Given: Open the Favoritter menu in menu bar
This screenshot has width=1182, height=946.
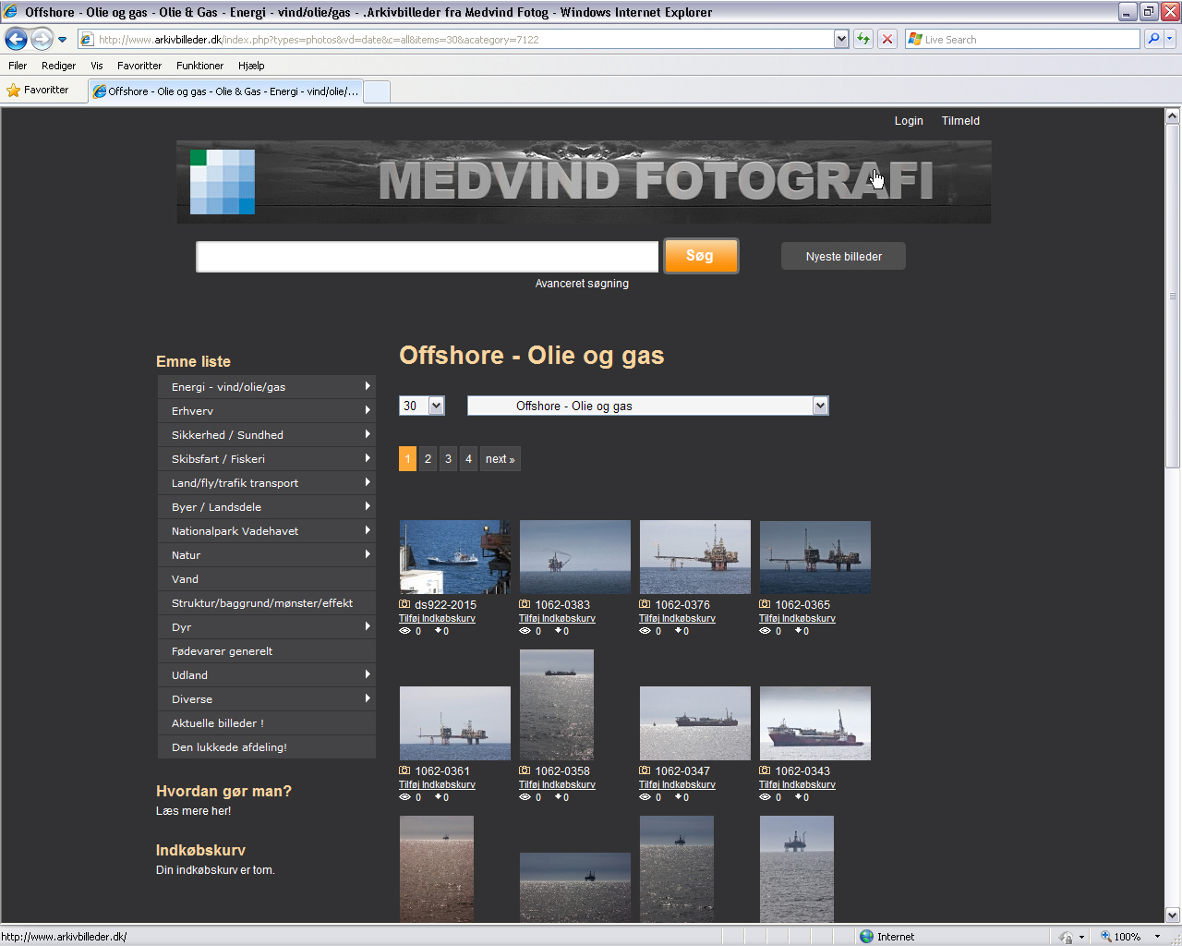Looking at the screenshot, I should point(139,66).
